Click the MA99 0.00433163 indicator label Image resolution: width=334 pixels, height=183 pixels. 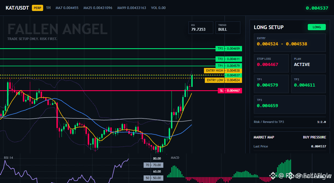(132, 8)
